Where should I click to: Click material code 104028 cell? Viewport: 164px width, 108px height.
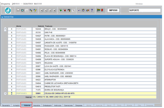coord(38,39)
